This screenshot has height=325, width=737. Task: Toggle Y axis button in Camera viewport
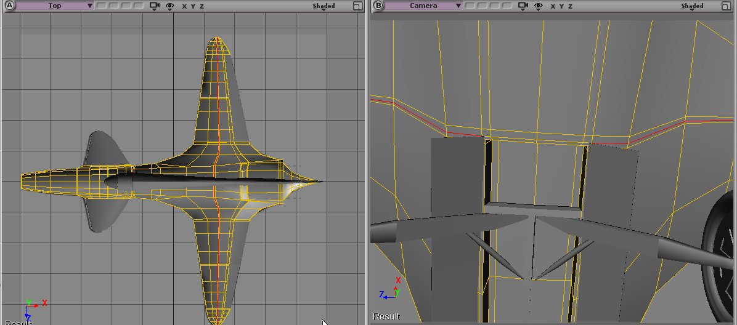(561, 6)
